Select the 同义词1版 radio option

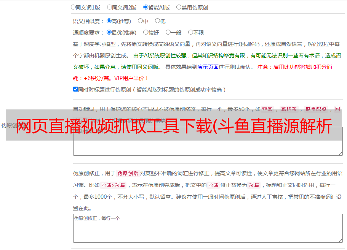(73, 7)
